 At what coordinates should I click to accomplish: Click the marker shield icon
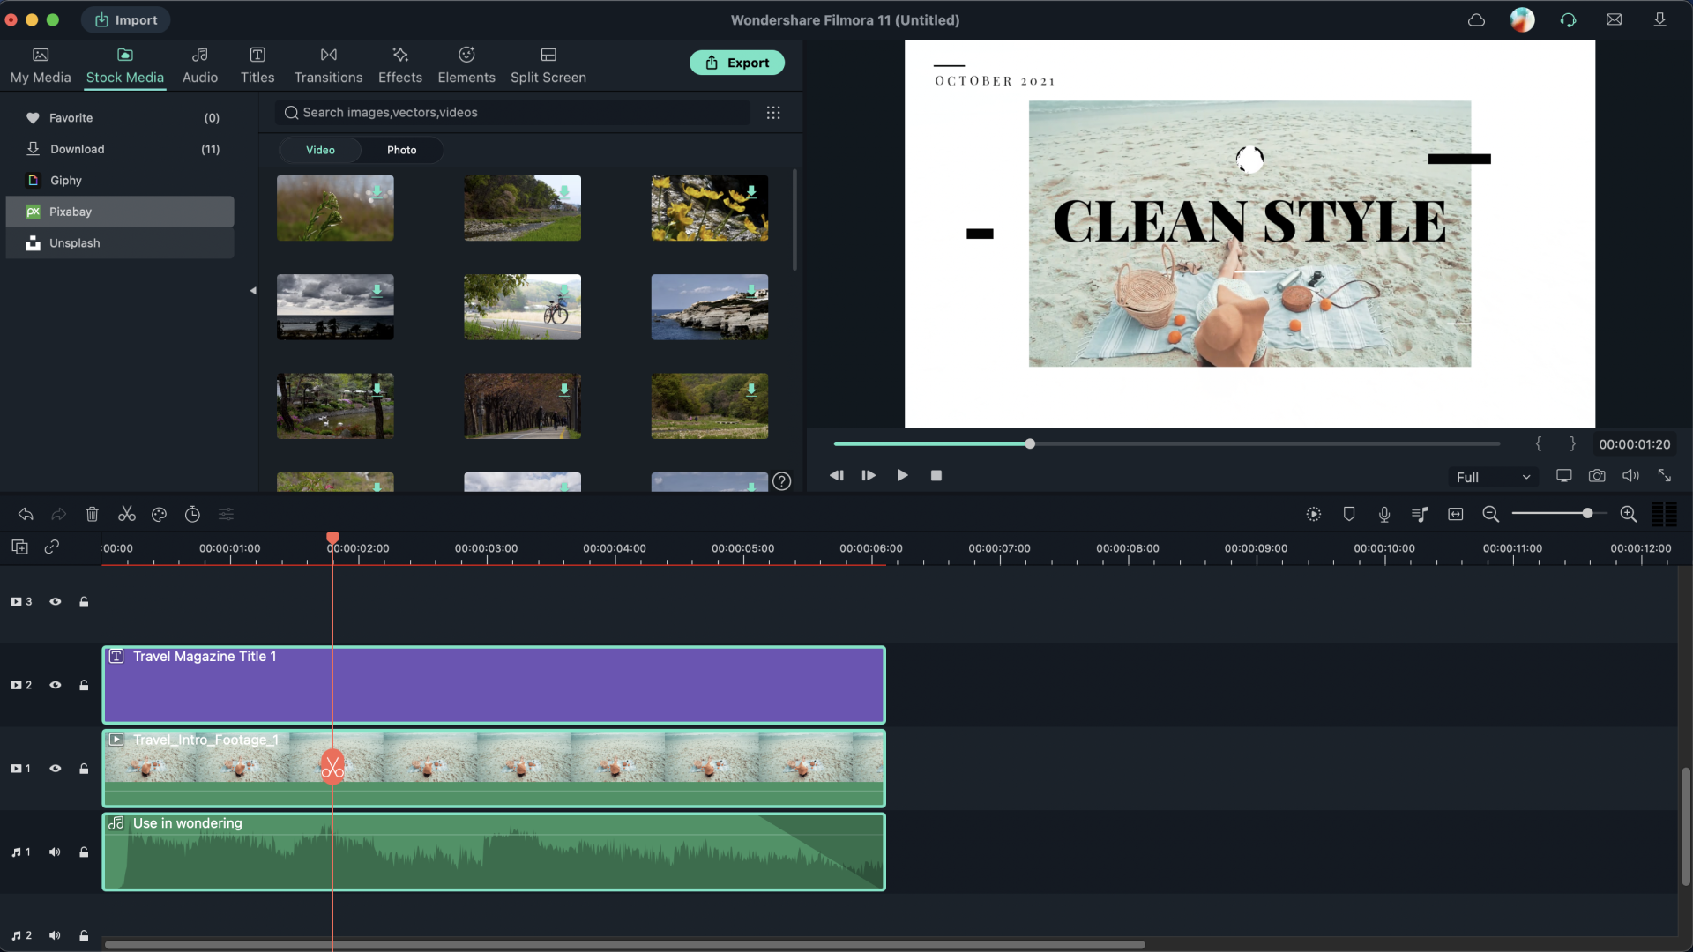[x=1349, y=514]
